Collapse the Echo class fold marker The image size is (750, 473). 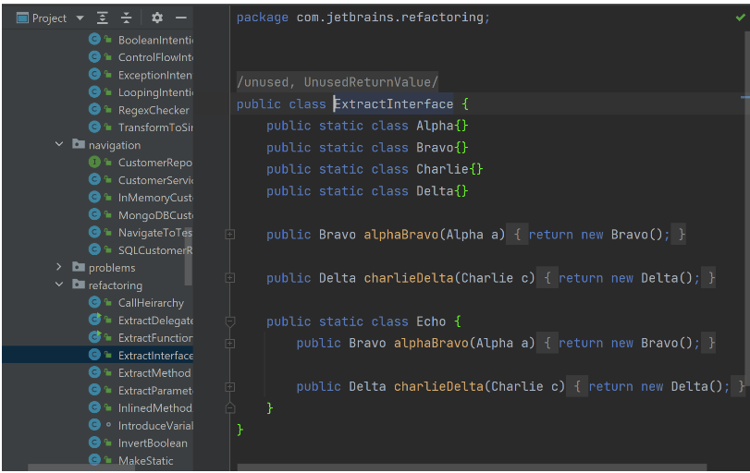230,321
